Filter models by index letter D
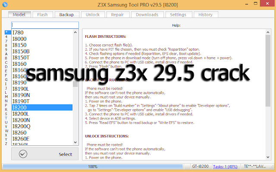The height and width of the screenshot is (172, 276). pos(6,67)
